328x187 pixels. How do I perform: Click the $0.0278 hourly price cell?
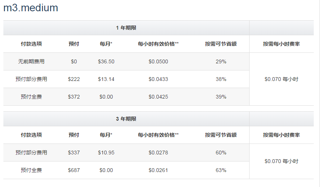158,153
